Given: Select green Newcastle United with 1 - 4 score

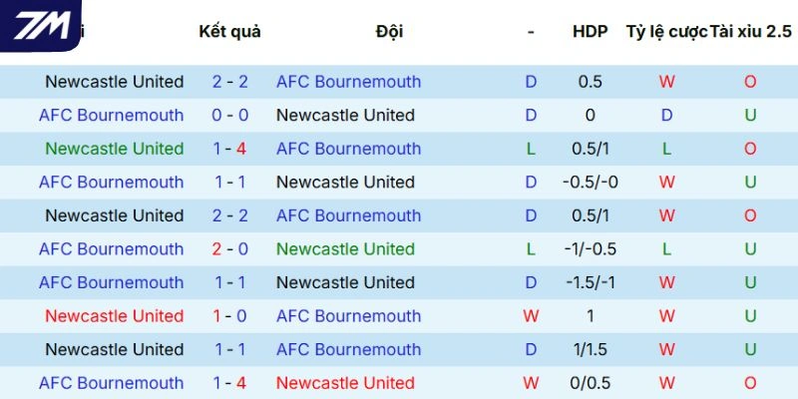Looking at the screenshot, I should pos(115,149).
